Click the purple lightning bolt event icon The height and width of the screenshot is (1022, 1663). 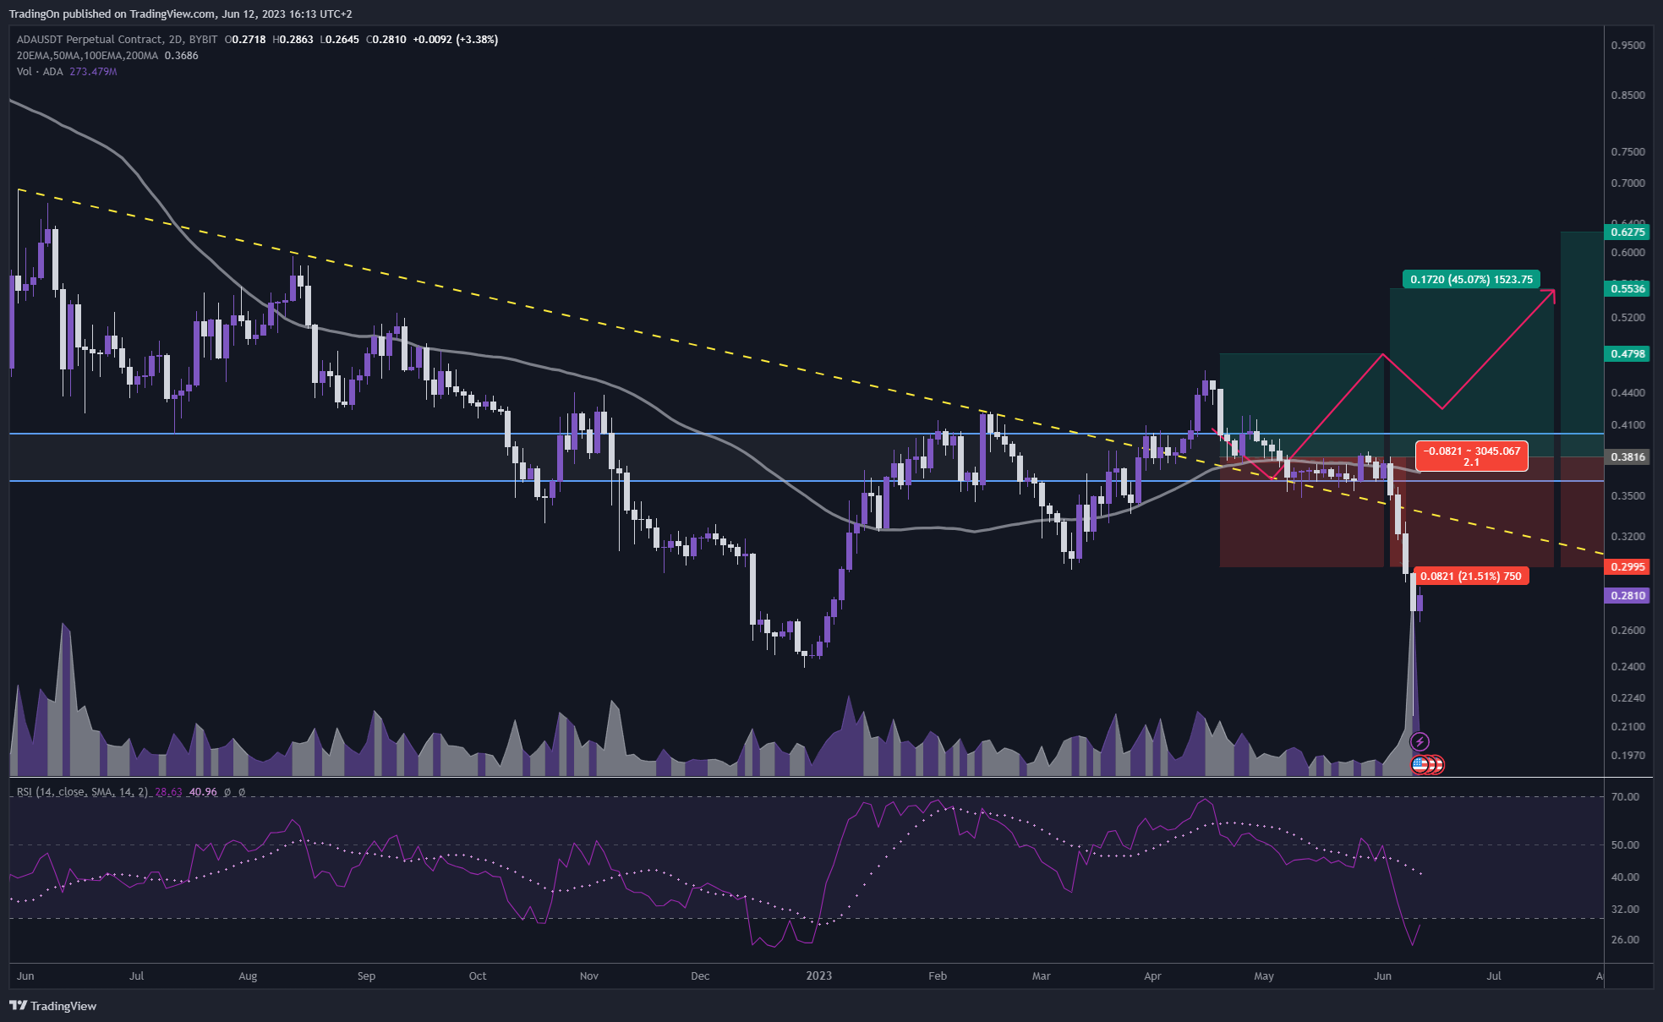click(1420, 742)
